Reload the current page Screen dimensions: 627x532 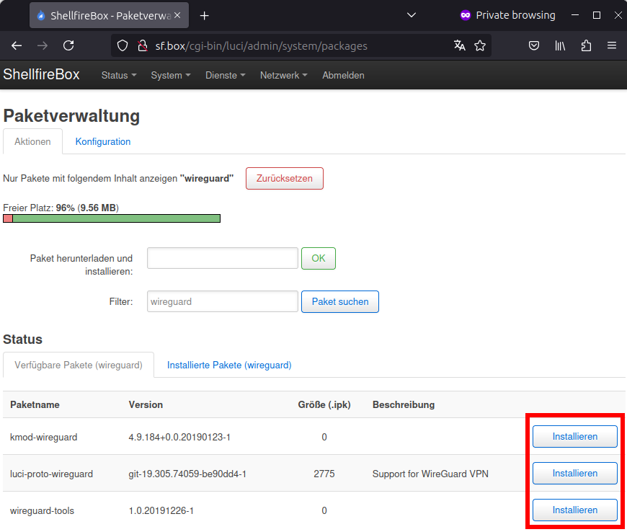(68, 45)
